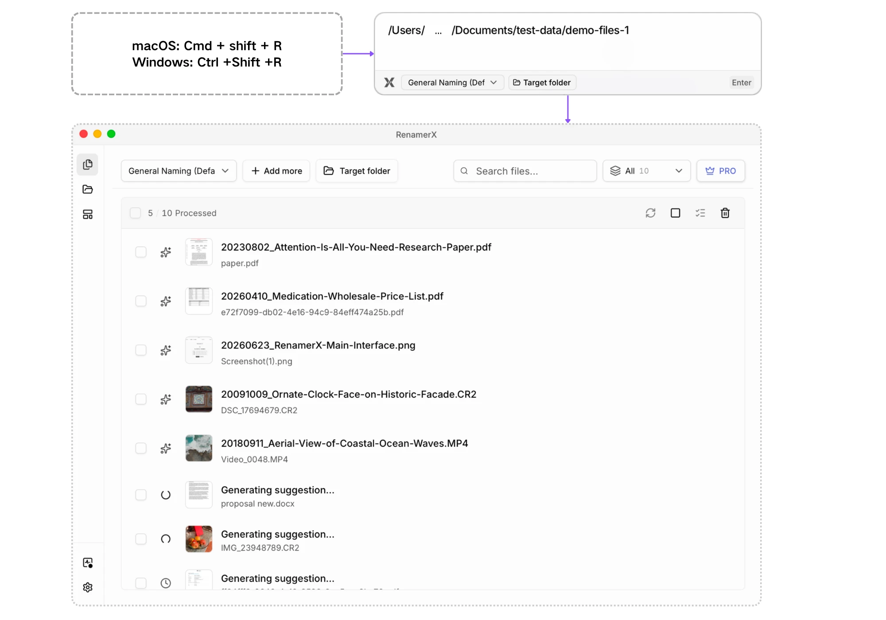
Task: Expand the All 10 file filter dropdown
Action: coord(646,171)
